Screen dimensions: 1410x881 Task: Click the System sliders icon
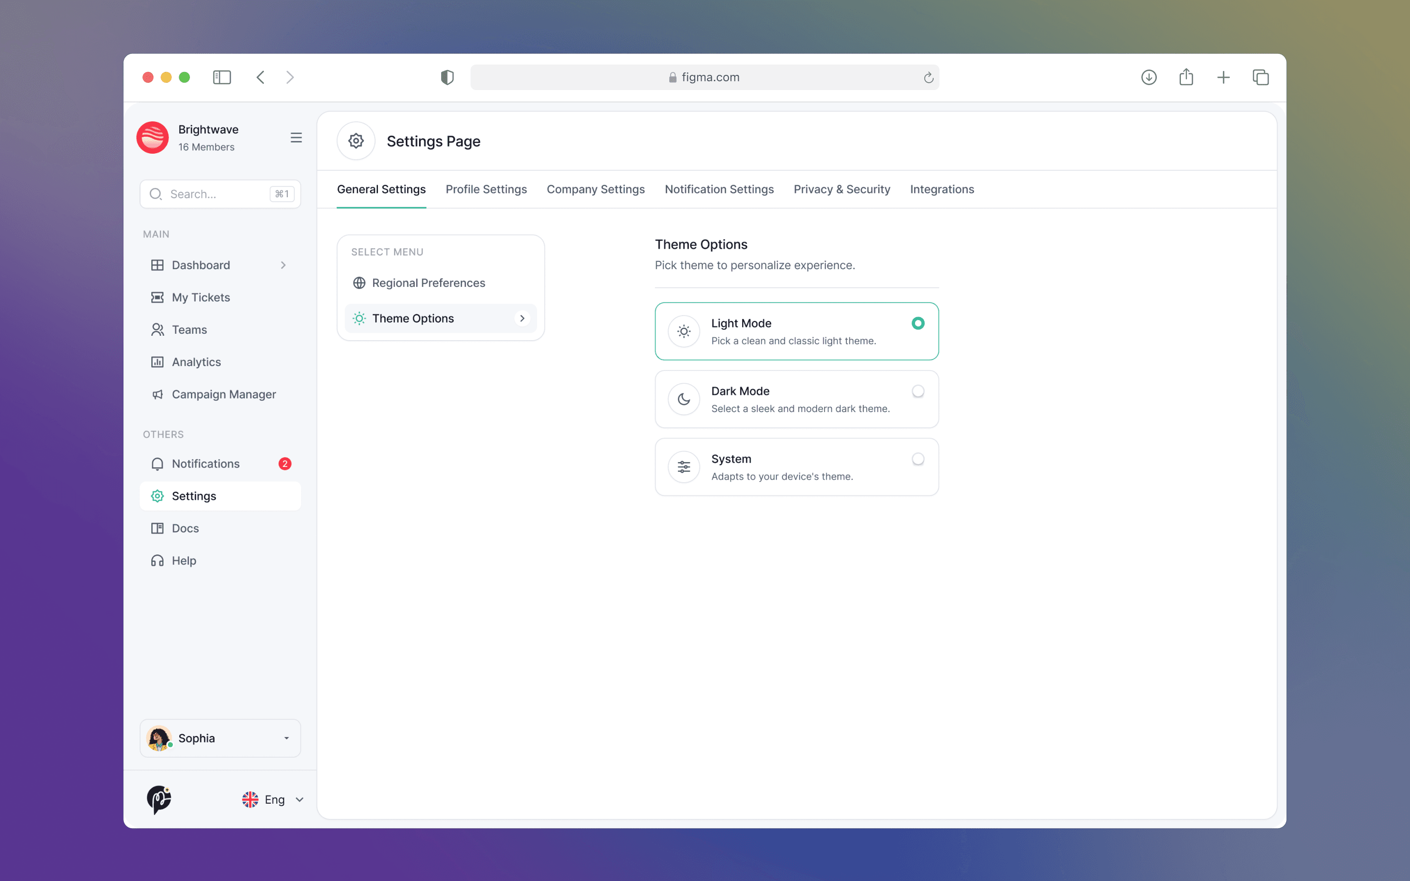click(x=684, y=467)
